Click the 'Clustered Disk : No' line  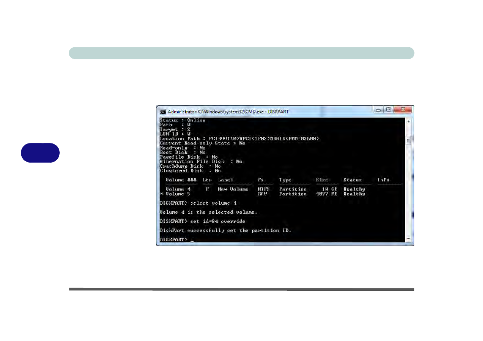point(190,171)
